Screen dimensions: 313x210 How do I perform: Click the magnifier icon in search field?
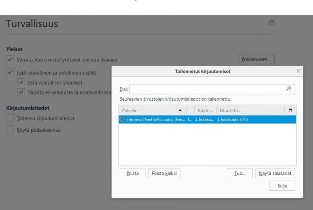click(289, 89)
